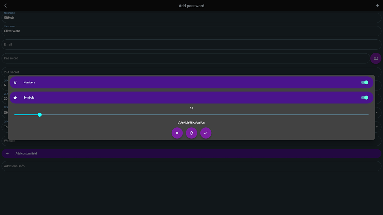Click the back arrow to exit Add password
The image size is (383, 215).
5,5
